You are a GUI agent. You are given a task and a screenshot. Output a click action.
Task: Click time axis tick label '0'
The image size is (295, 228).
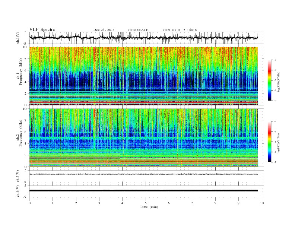point(29,203)
